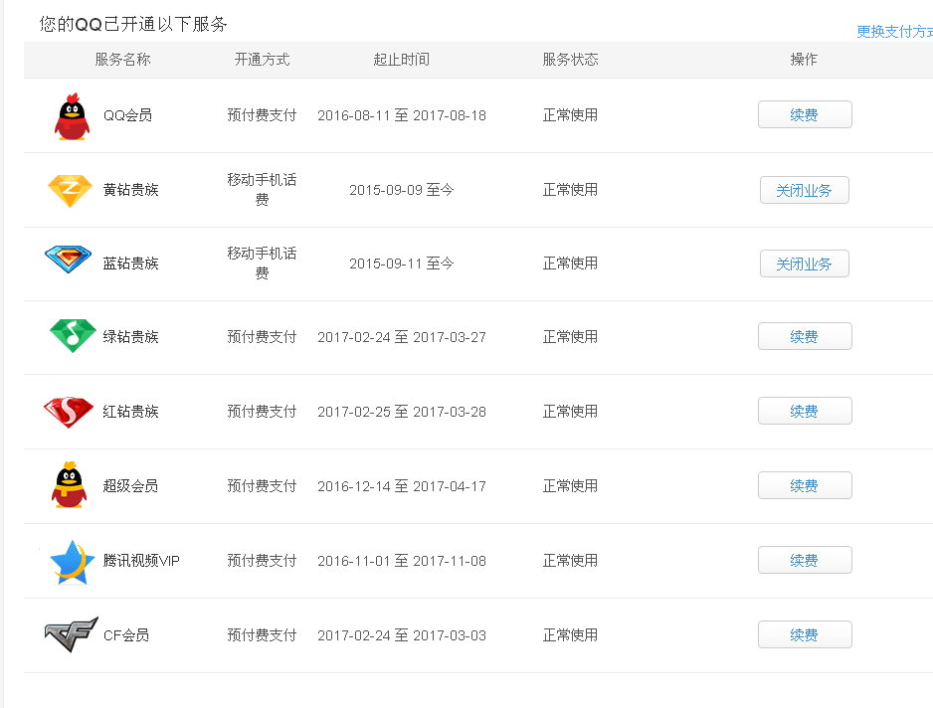Renew QQ会员 with the 续费 button

(x=805, y=114)
